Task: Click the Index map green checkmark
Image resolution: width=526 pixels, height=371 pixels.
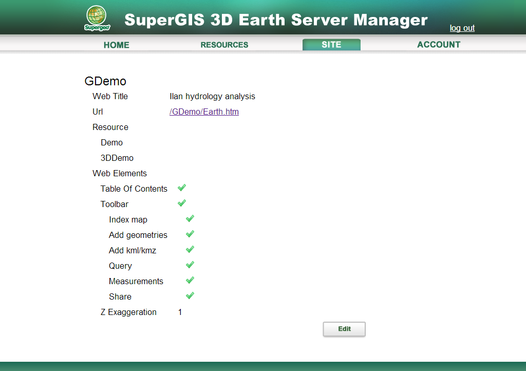Action: [x=190, y=219]
